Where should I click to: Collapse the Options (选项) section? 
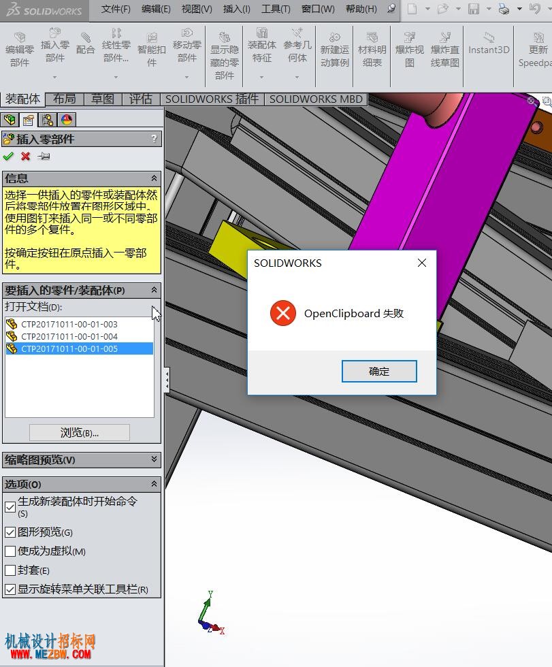[x=154, y=484]
